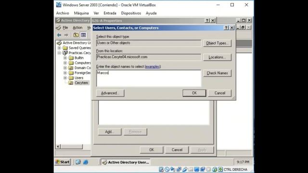Screen dimensions: 308x173
Task: Click the Forward arrow in the MMC toolbar
Action: [66, 35]
